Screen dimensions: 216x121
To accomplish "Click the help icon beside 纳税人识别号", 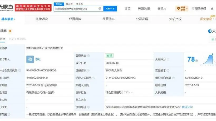I will [x=94, y=78].
